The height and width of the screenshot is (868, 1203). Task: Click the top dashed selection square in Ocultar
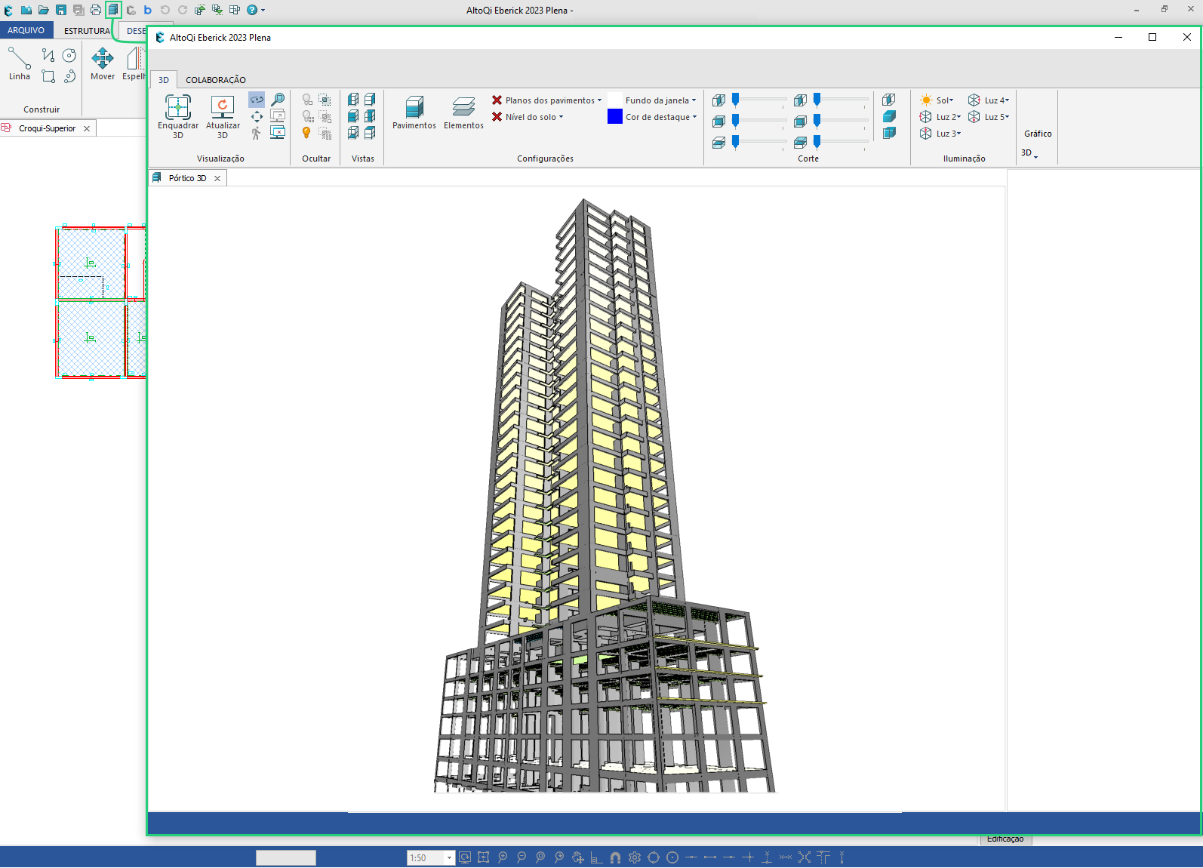click(x=325, y=100)
